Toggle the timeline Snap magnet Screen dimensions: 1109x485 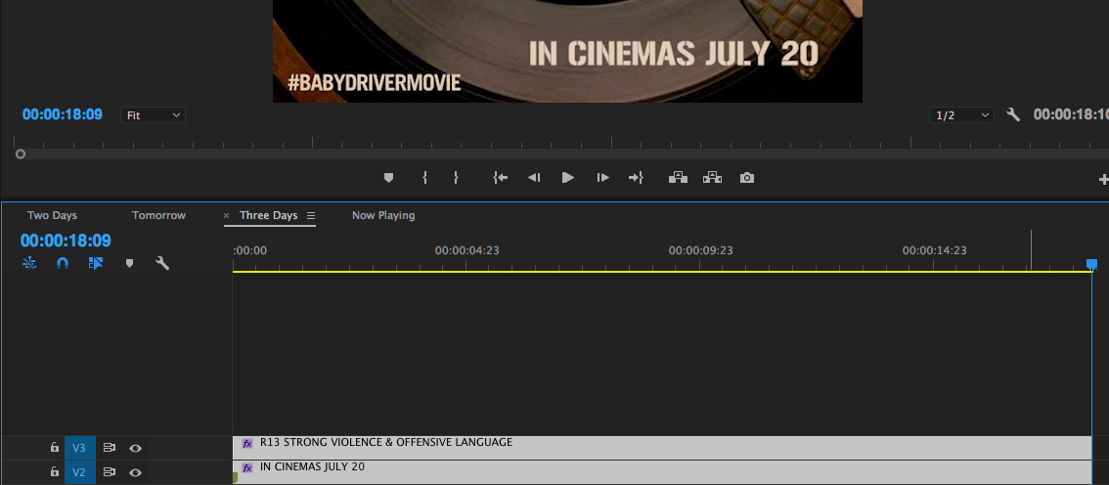63,263
